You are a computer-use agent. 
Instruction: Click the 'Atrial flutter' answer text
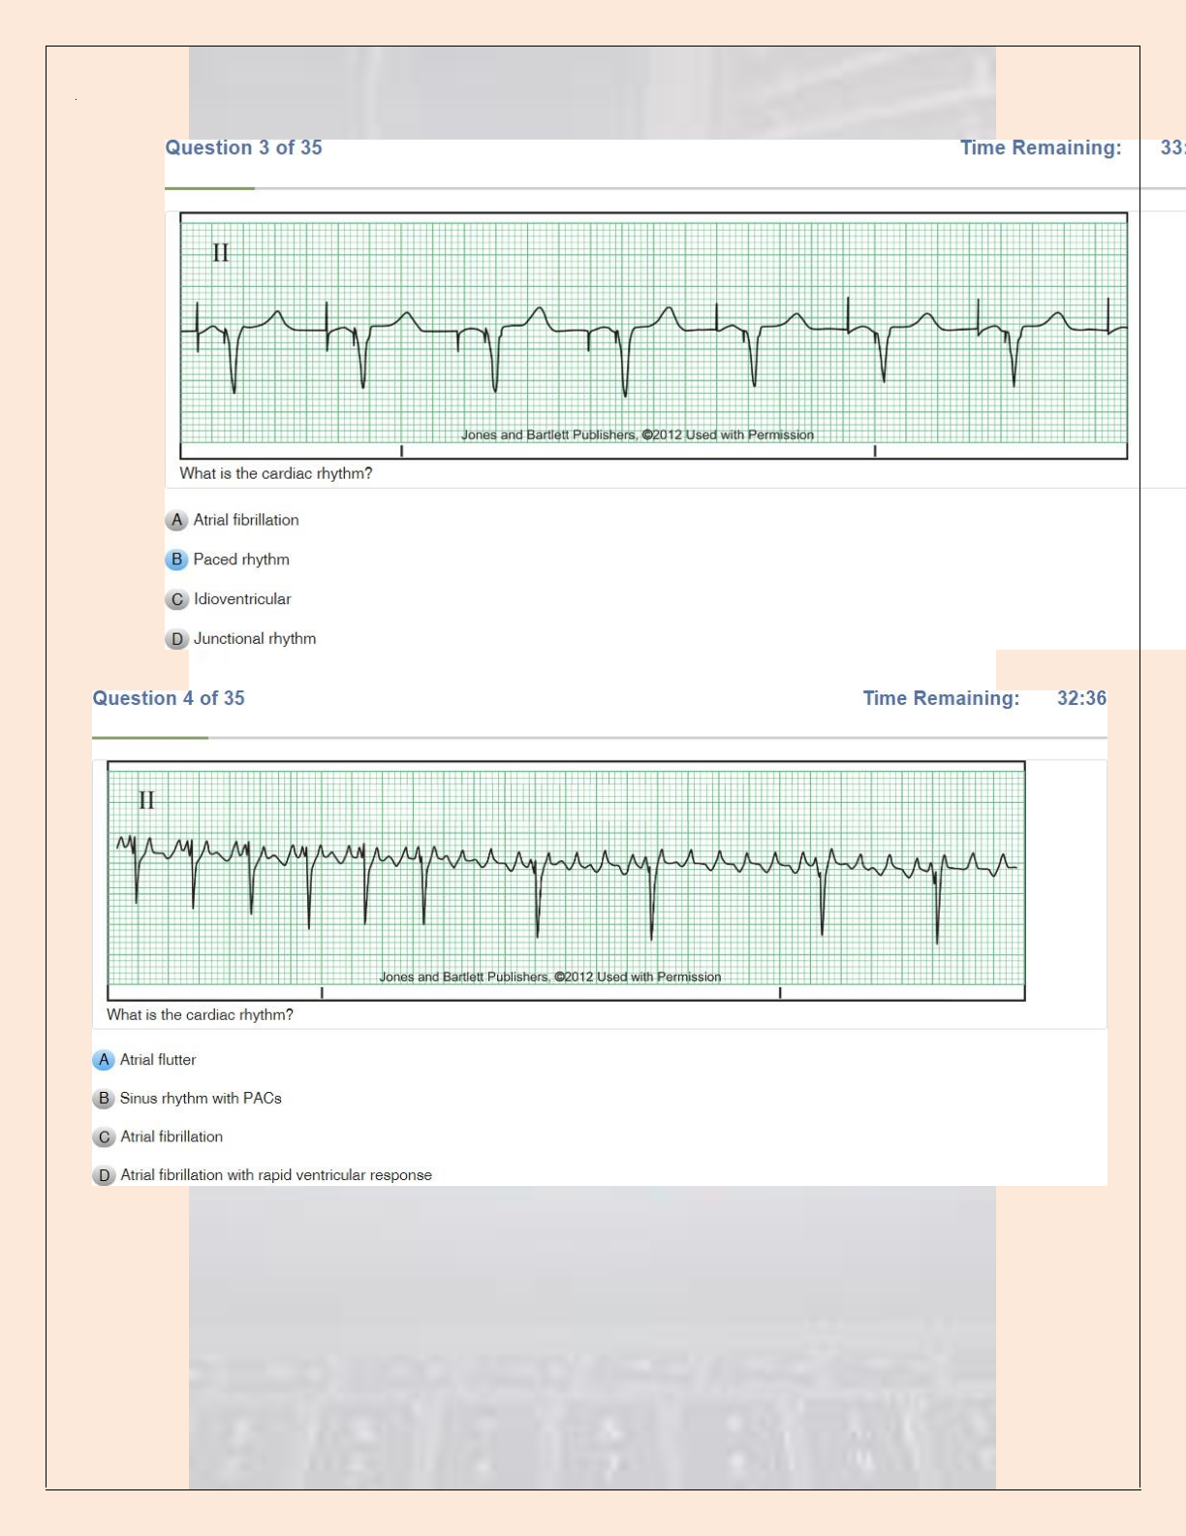coord(158,1060)
